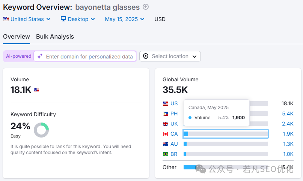Click the Canada volume bar

tap(226, 134)
